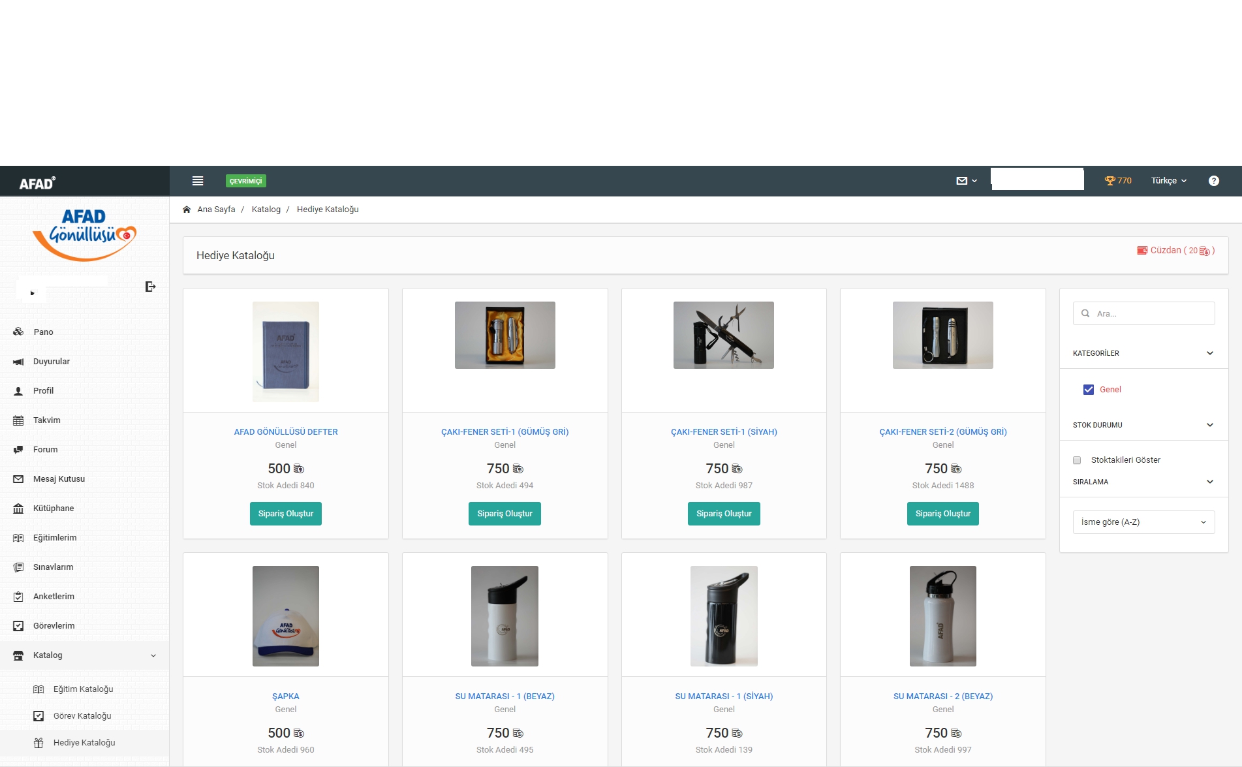Image resolution: width=1242 pixels, height=767 pixels.
Task: Collapse the Katalog sidebar menu chevron
Action: tap(153, 655)
